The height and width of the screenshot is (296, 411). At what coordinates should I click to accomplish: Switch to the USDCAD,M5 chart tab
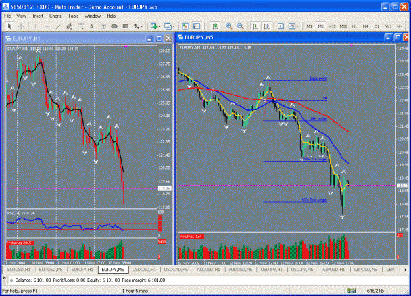pos(176,270)
